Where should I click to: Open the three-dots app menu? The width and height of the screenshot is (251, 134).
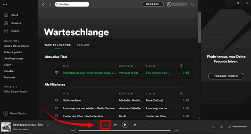[x=5, y=5]
